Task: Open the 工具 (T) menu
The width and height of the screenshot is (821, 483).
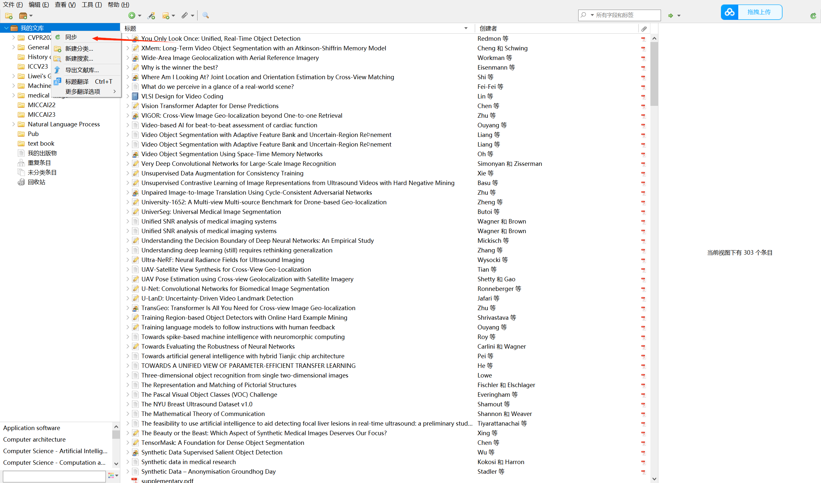Action: 91,4
